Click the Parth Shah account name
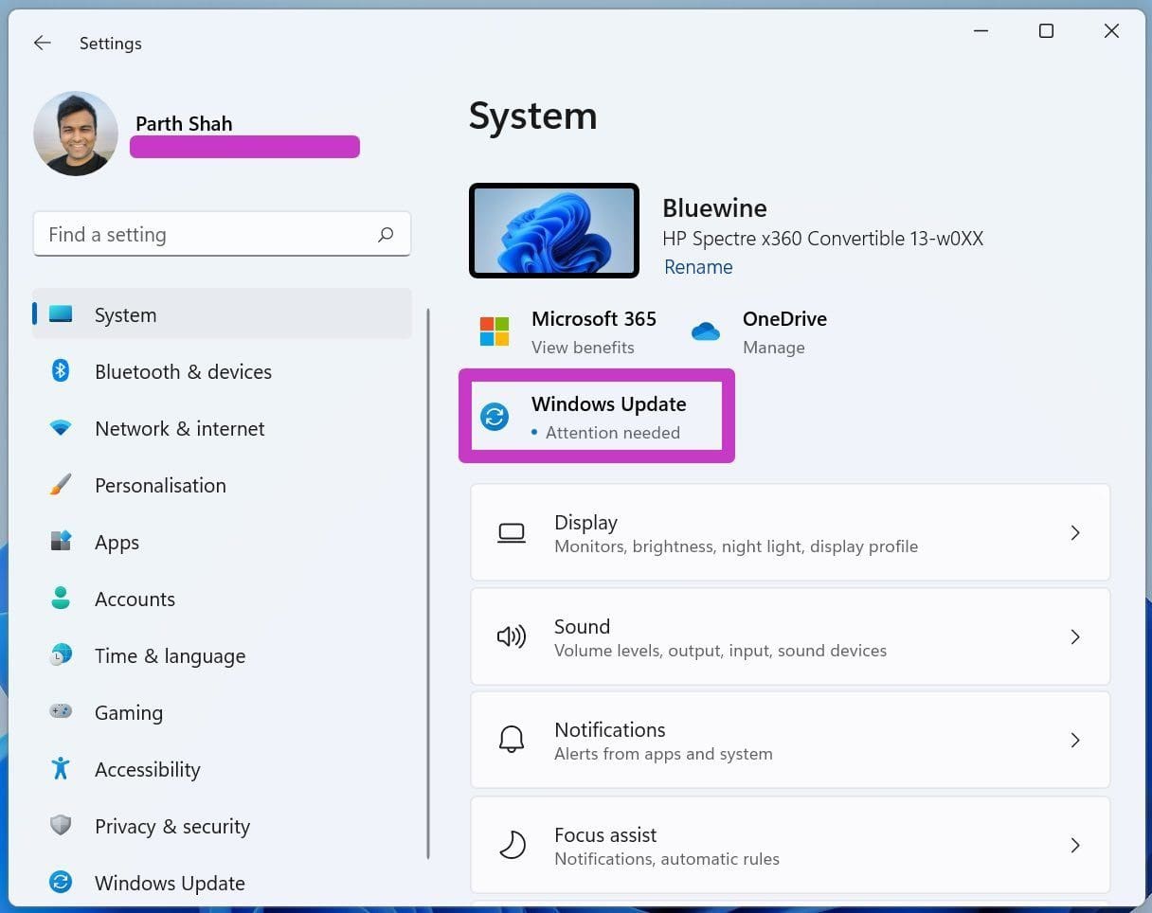Image resolution: width=1152 pixels, height=913 pixels. pyautogui.click(x=184, y=123)
